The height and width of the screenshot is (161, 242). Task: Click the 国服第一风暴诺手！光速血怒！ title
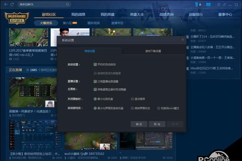coord(30,111)
